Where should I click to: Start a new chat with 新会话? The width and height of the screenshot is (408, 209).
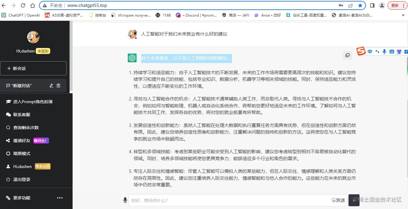click(33, 68)
